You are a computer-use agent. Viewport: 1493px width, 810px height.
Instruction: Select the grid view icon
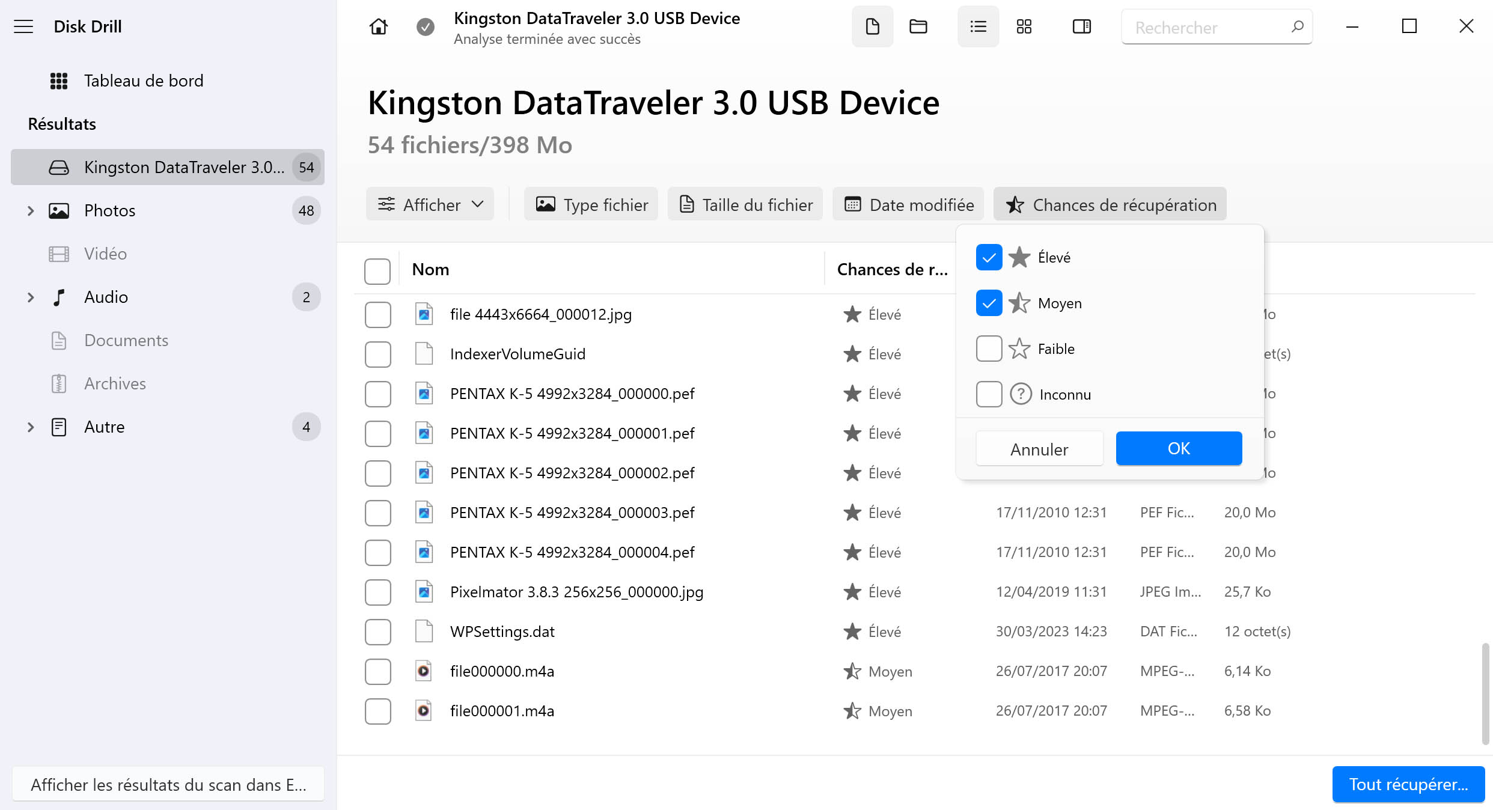[x=1024, y=27]
